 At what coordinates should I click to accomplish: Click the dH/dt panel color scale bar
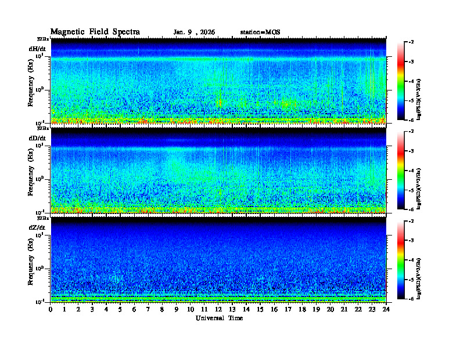(x=401, y=81)
